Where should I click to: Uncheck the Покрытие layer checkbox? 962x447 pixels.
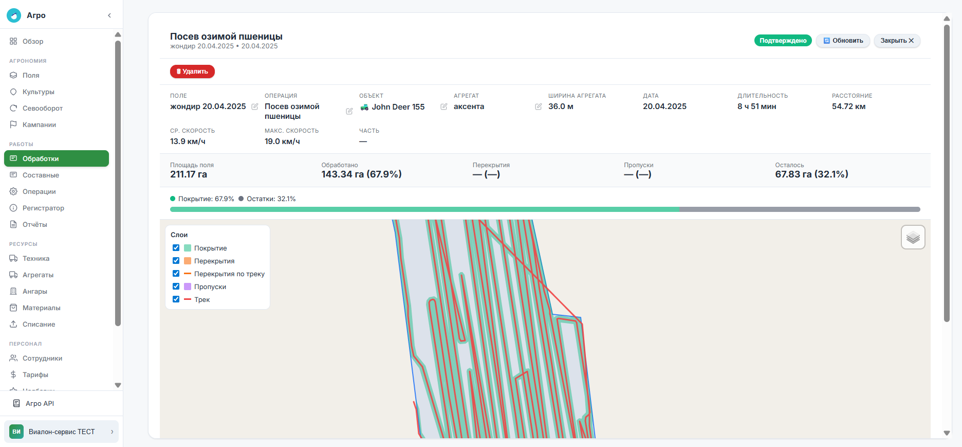pyautogui.click(x=176, y=248)
